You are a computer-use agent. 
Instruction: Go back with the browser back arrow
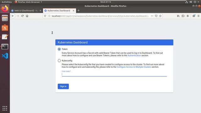[x=13, y=16]
